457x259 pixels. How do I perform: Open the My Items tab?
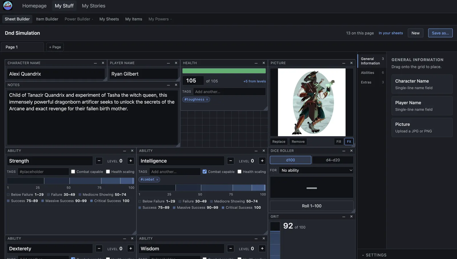134,19
